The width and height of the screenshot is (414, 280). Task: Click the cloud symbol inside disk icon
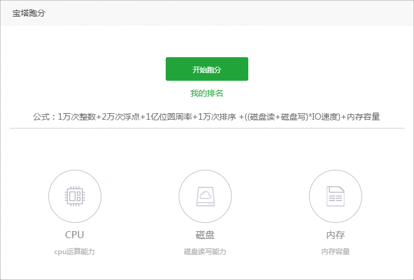pyautogui.click(x=205, y=193)
